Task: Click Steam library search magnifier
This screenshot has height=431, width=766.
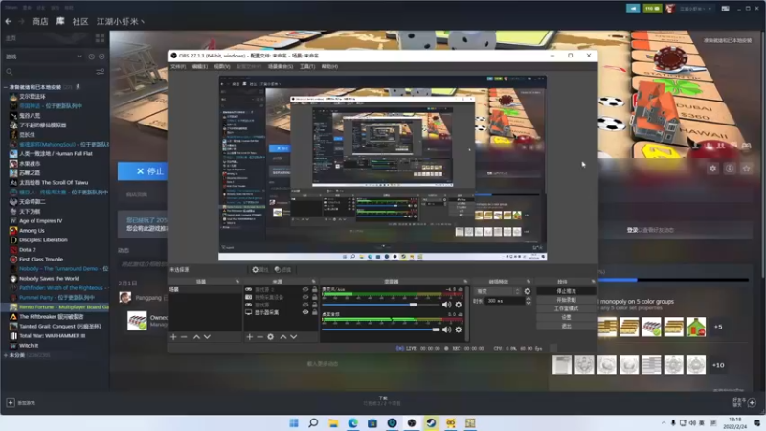Action: click(10, 72)
